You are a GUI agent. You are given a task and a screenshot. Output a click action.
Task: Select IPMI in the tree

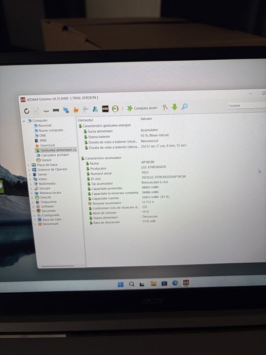tap(41, 140)
